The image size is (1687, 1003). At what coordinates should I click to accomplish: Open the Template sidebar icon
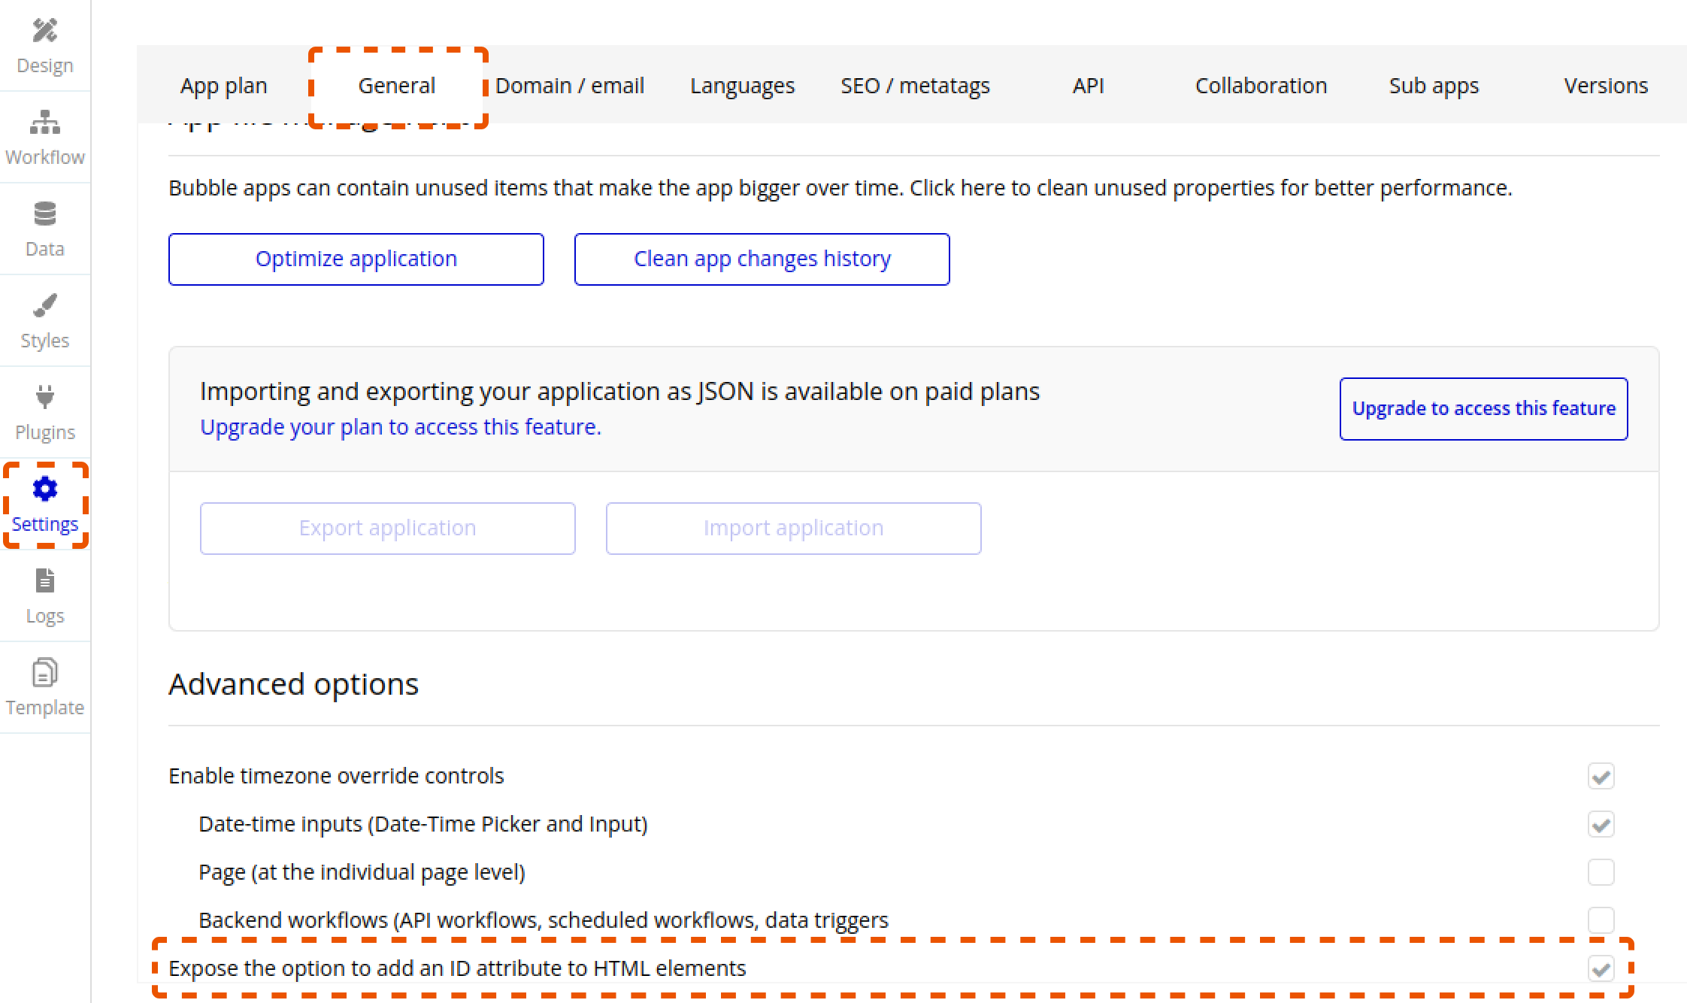(x=44, y=673)
